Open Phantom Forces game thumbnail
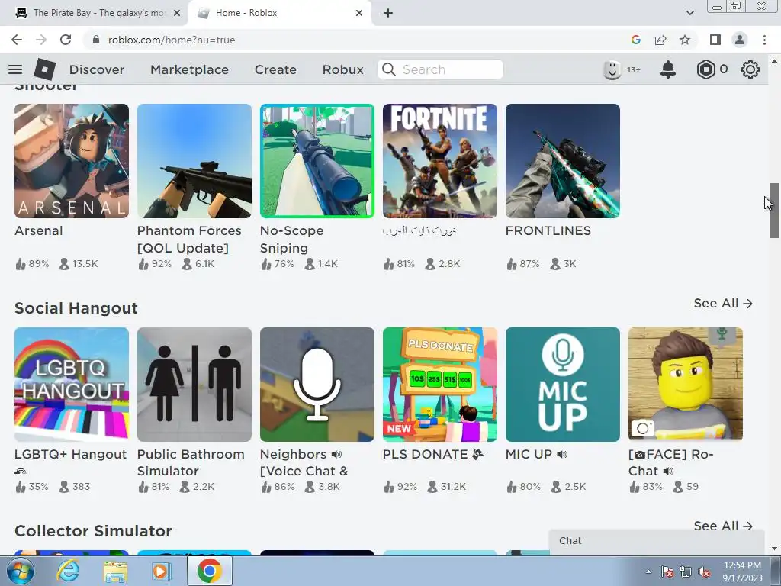781x586 pixels. (x=194, y=161)
